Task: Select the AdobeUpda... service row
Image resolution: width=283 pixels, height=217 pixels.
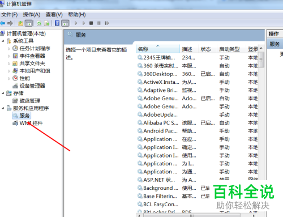Action: (x=197, y=114)
